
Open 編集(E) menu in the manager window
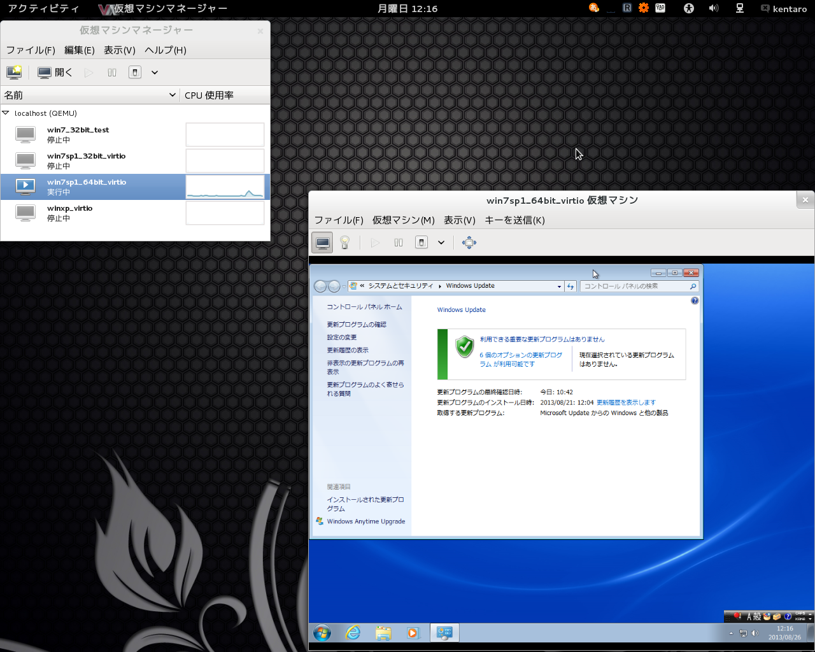[80, 50]
